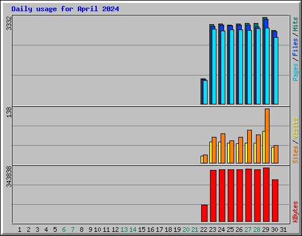The image size is (302, 236).
Task: Click the orange Sites legend label
Action: (x=296, y=155)
